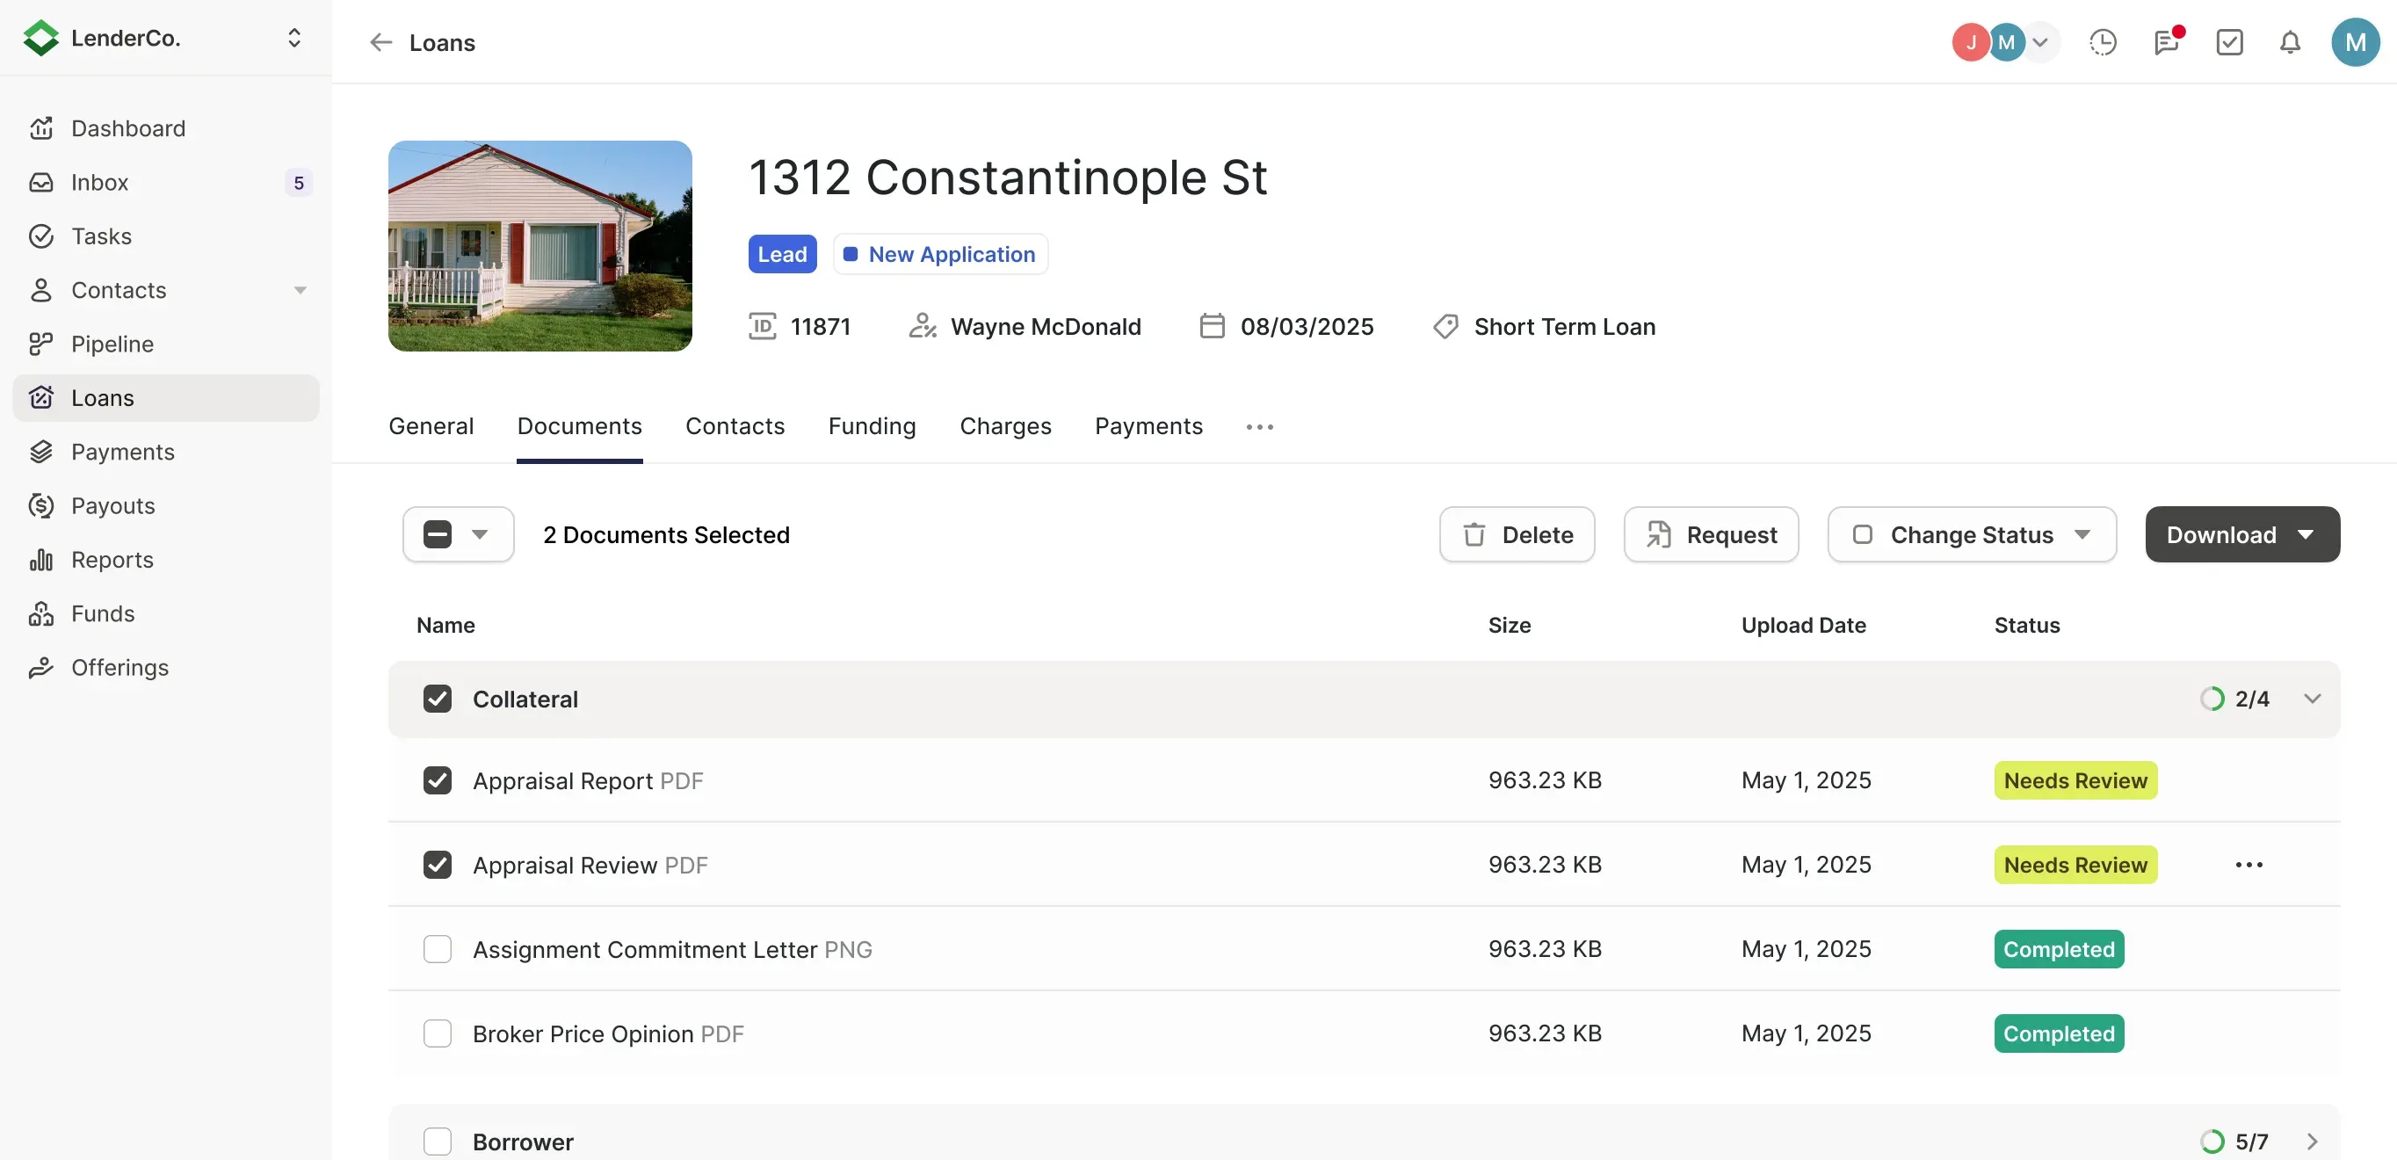This screenshot has height=1160, width=2397.
Task: Open the notifications bell
Action: pyautogui.click(x=2290, y=43)
